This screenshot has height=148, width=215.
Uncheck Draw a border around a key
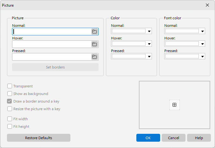pos(10,101)
